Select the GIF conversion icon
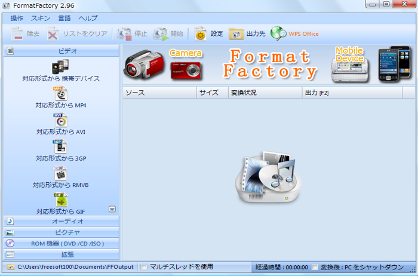 [60, 200]
